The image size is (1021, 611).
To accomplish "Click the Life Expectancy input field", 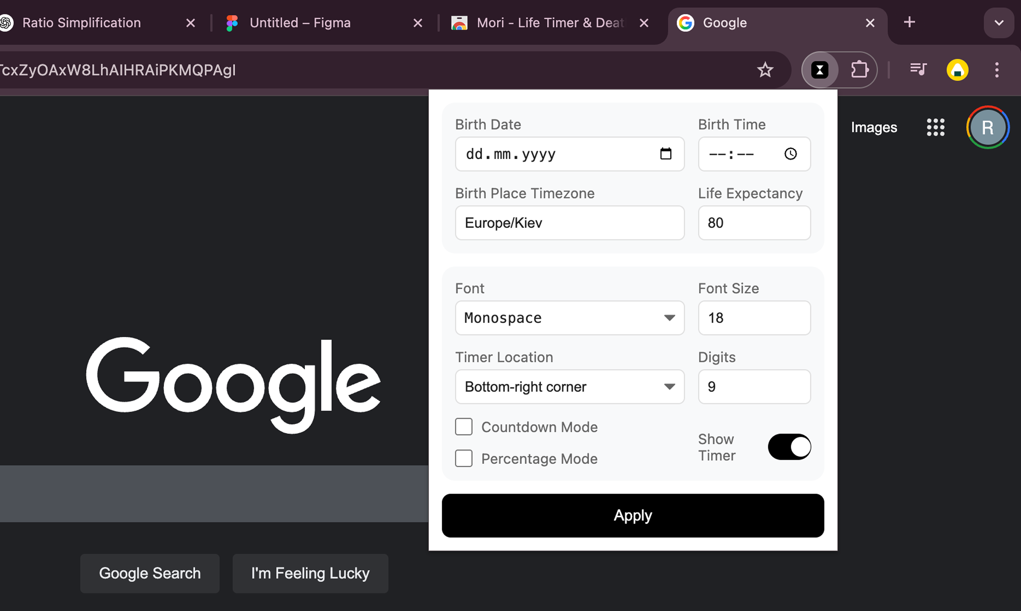I will (x=754, y=223).
